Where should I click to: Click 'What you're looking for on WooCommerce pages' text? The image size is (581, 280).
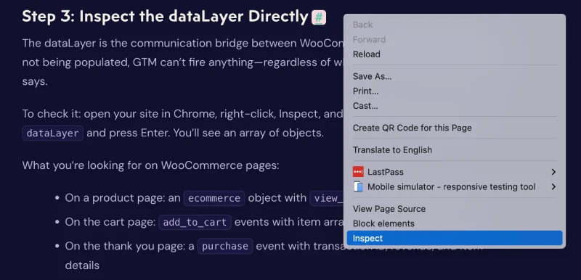150,165
